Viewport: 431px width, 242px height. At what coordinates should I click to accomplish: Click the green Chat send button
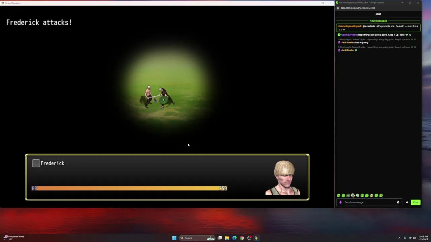tap(416, 202)
